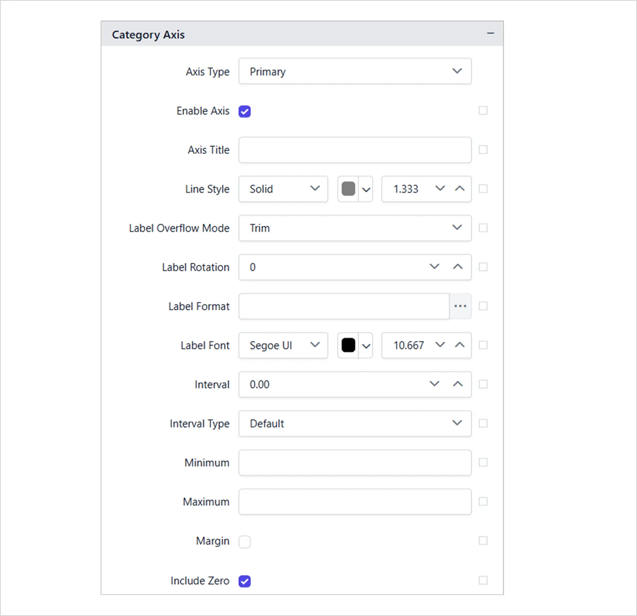The height and width of the screenshot is (616, 637).
Task: Open the gray line color picker
Action: [x=355, y=189]
